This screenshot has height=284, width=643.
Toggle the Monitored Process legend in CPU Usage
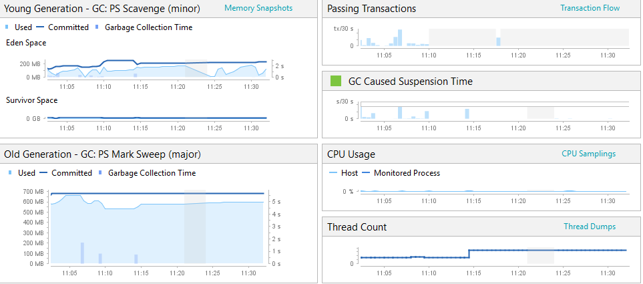pyautogui.click(x=401, y=173)
